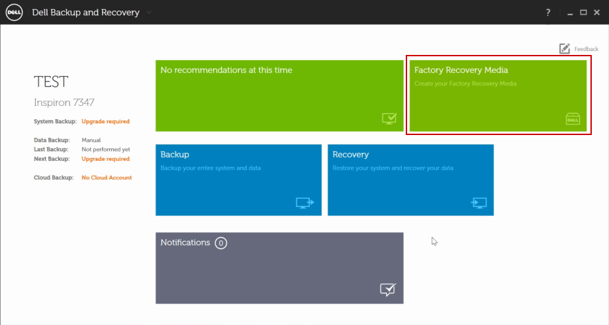Click the Create your Factory Recovery Media subtitle
This screenshot has width=609, height=325.
coord(465,83)
